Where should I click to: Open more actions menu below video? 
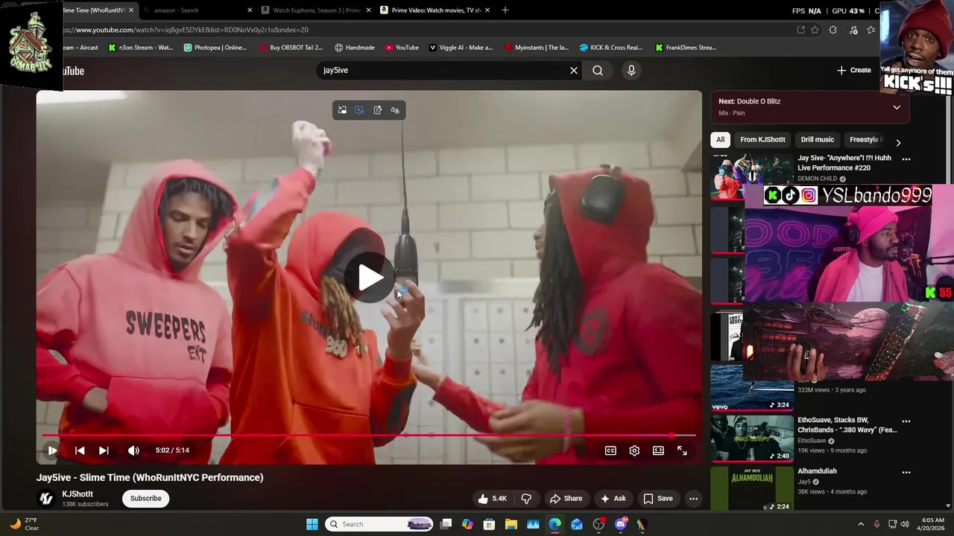point(693,499)
